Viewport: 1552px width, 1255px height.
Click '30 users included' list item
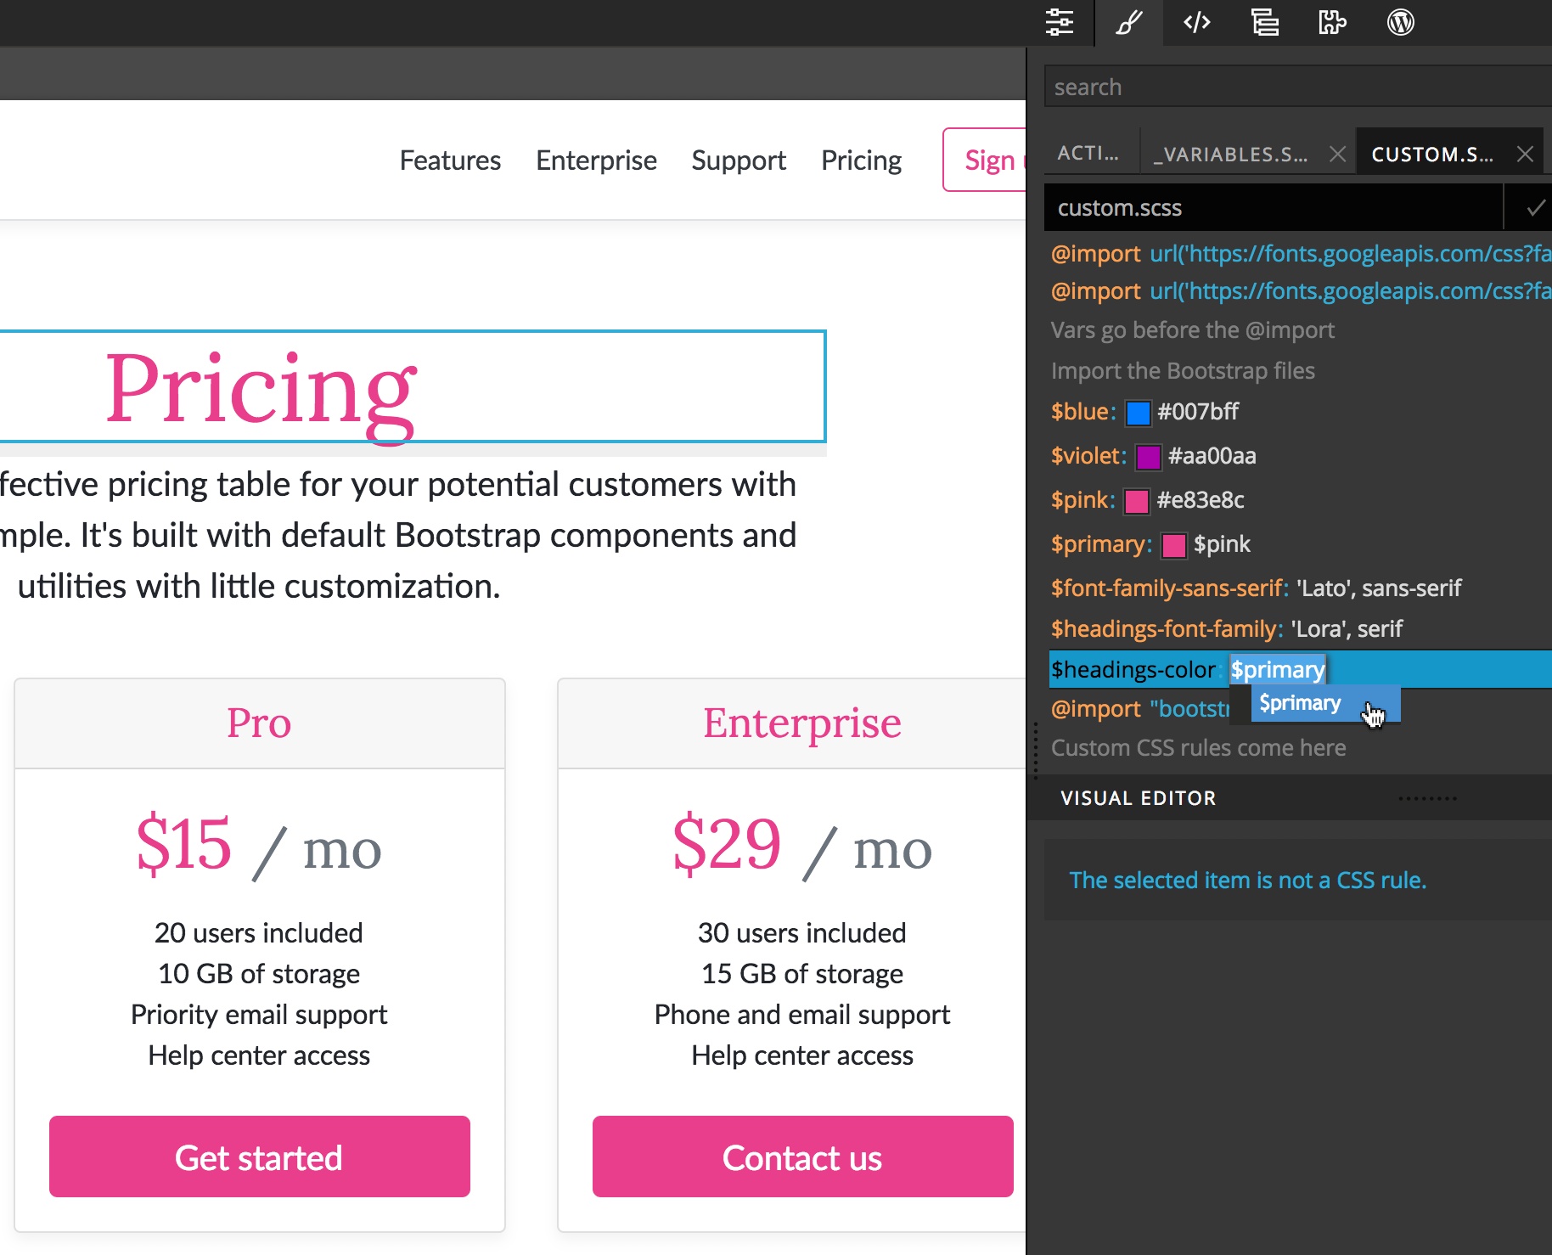point(802,932)
